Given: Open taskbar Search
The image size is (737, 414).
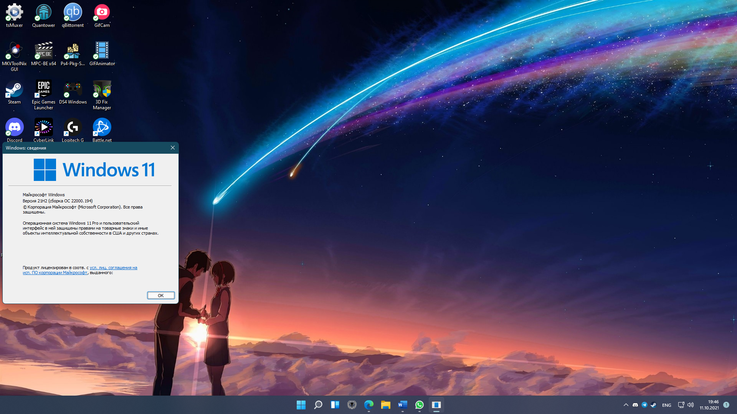Looking at the screenshot, I should [x=318, y=405].
